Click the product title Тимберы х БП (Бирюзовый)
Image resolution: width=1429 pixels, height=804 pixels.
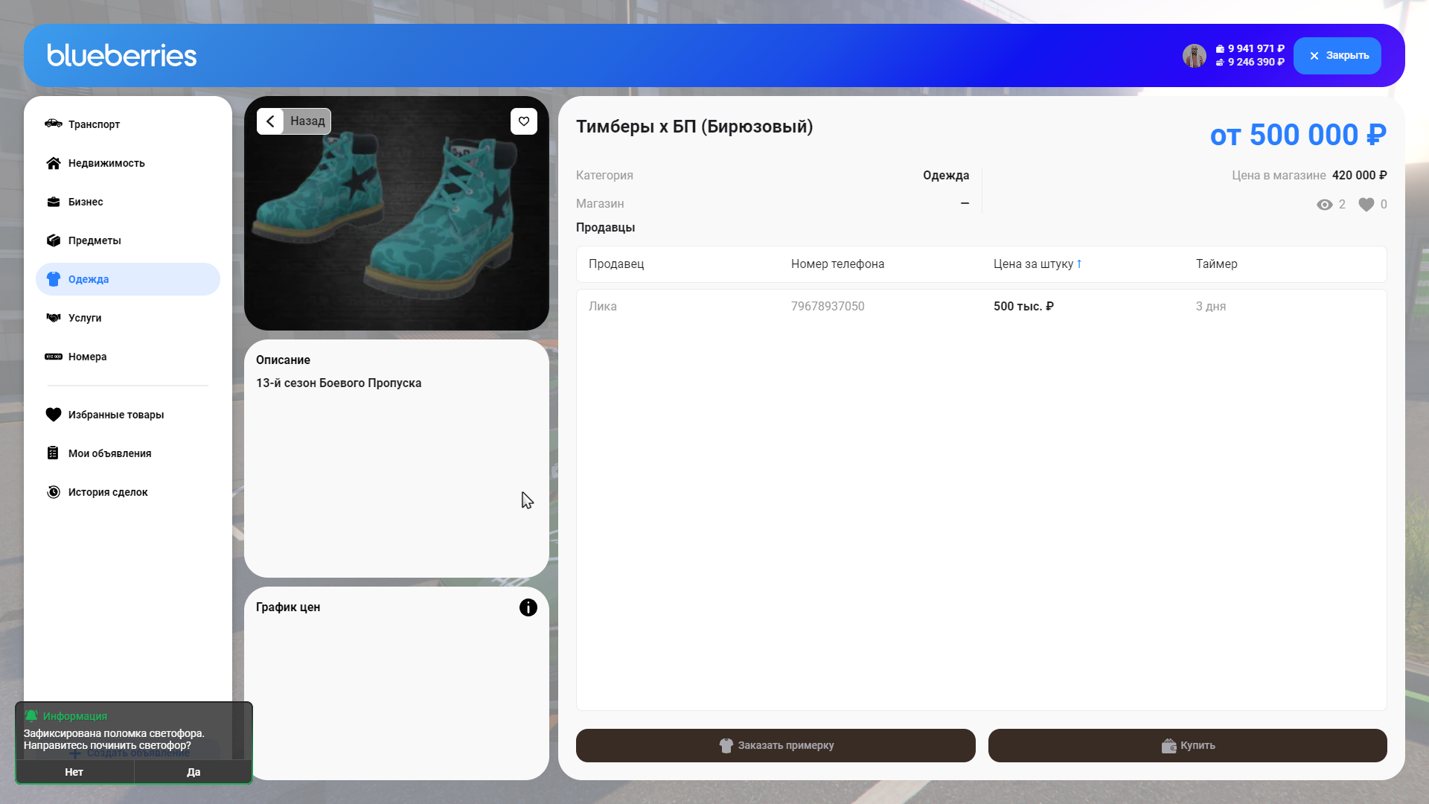[694, 127]
